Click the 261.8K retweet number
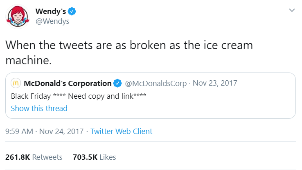The width and height of the screenshot is (302, 170). (x=17, y=157)
